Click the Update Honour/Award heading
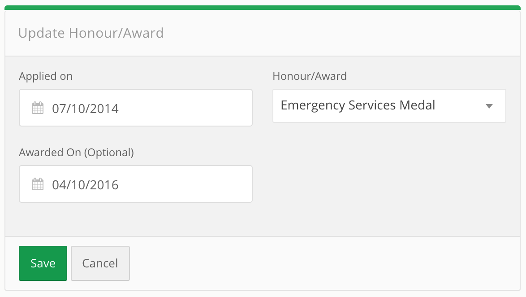 (91, 33)
